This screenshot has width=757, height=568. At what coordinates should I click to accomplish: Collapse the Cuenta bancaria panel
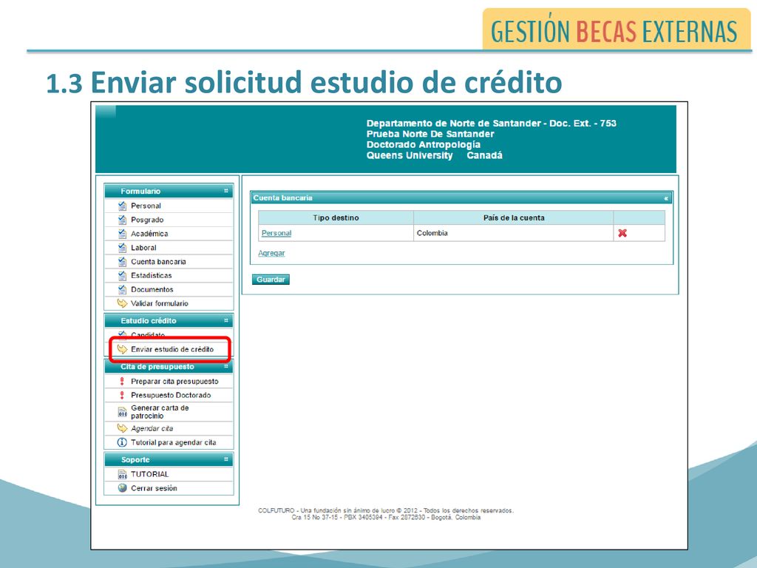pos(666,198)
